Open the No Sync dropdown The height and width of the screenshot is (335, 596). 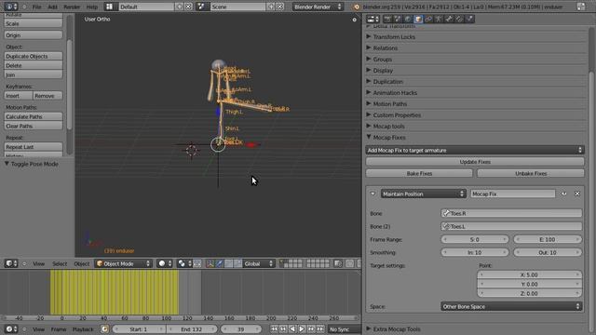(x=345, y=328)
